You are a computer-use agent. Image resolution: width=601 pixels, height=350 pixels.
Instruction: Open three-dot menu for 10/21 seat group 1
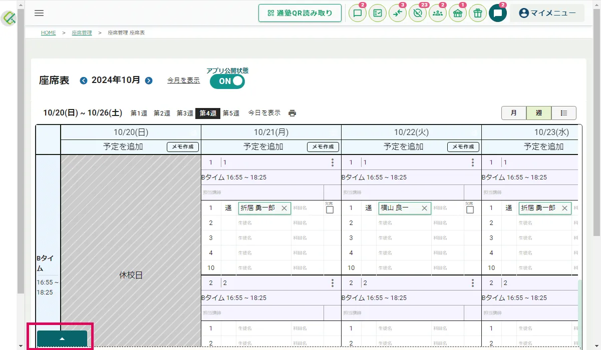333,162
